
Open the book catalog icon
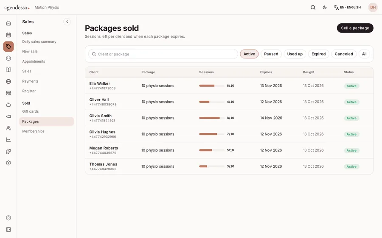point(8,70)
